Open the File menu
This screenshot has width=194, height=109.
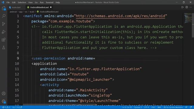coord(8,2)
